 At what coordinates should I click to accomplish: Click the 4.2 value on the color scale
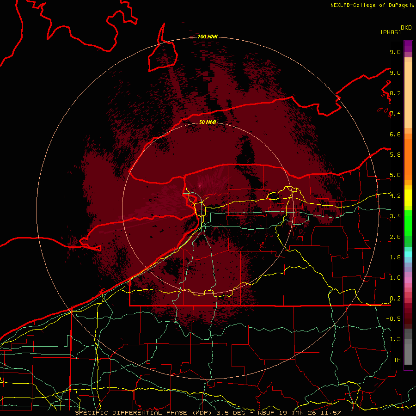[x=395, y=196]
